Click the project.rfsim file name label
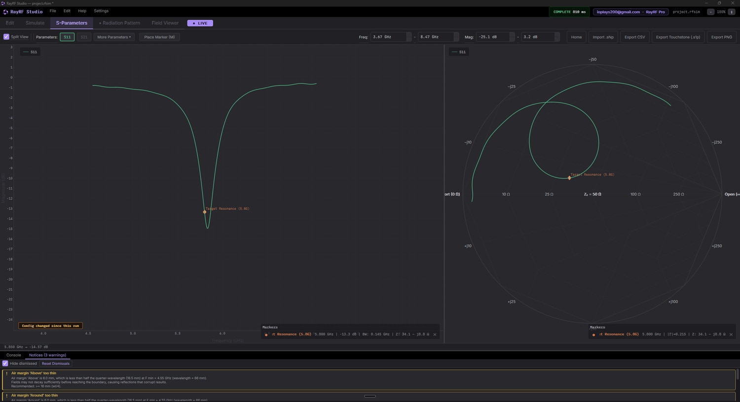 click(x=686, y=12)
